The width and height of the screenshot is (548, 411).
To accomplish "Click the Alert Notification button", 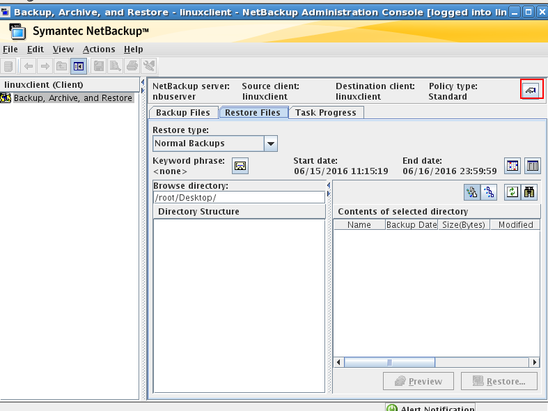I will pyautogui.click(x=430, y=408).
